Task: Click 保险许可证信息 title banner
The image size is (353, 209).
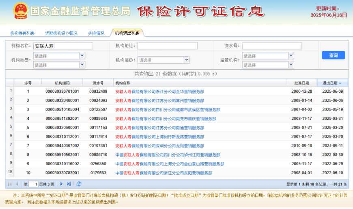Action: click(x=200, y=11)
